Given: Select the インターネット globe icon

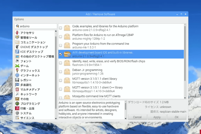Looking at the screenshot, I should [x=17, y=75].
